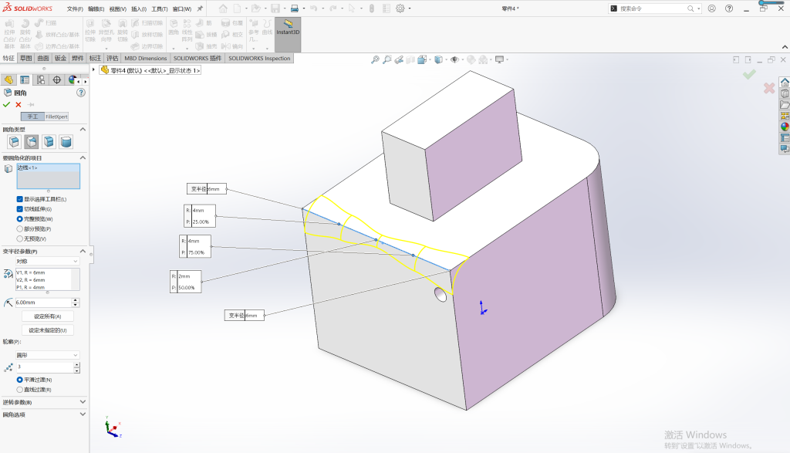Toggle the 显示选择工具栏(L) checkbox

tap(19, 199)
